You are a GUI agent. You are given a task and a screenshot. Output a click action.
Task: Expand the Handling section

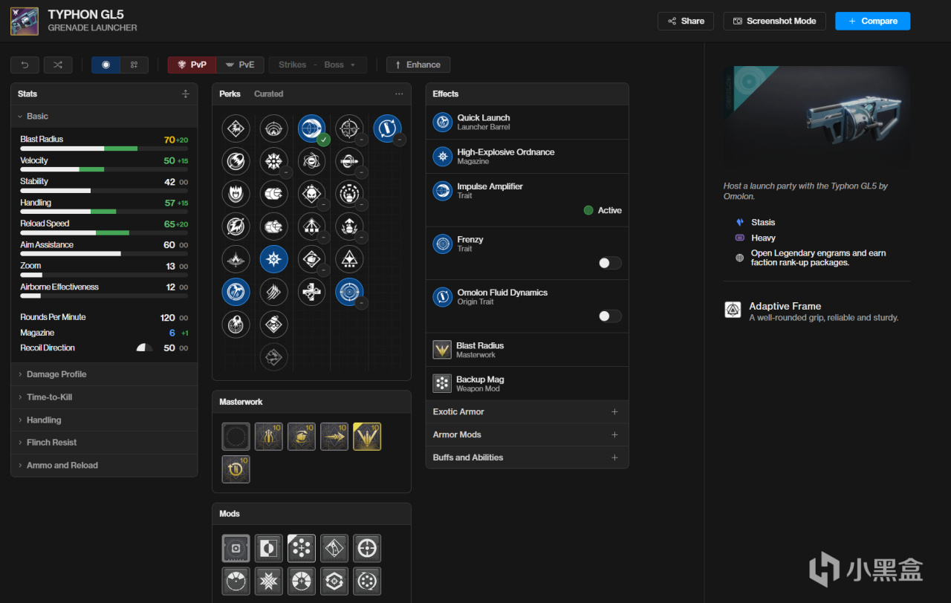point(104,420)
